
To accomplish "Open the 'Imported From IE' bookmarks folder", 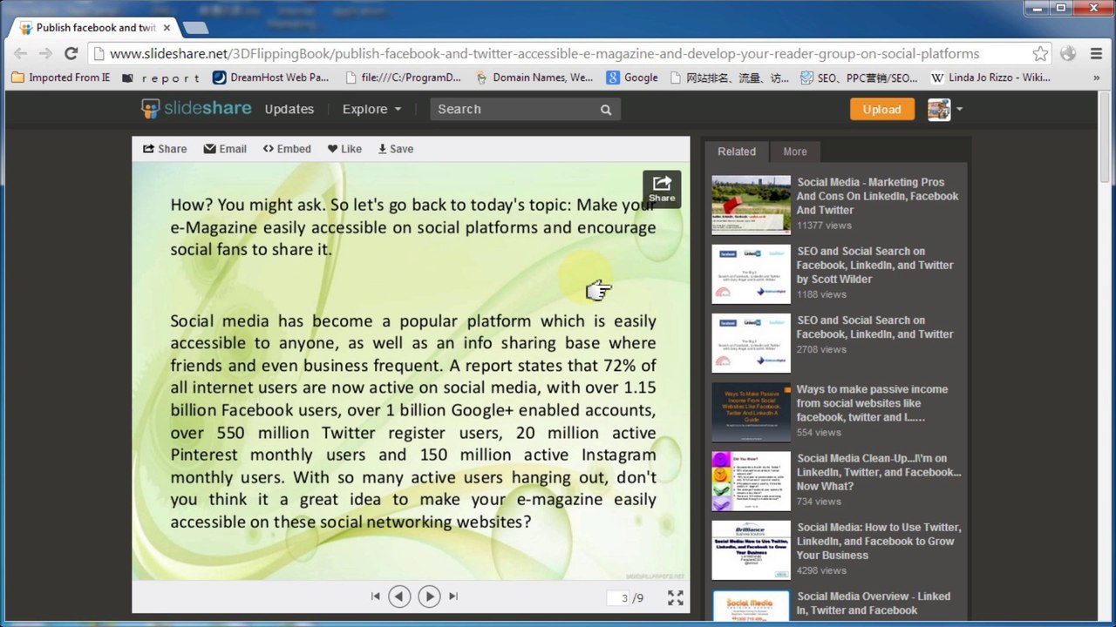I will click(61, 78).
